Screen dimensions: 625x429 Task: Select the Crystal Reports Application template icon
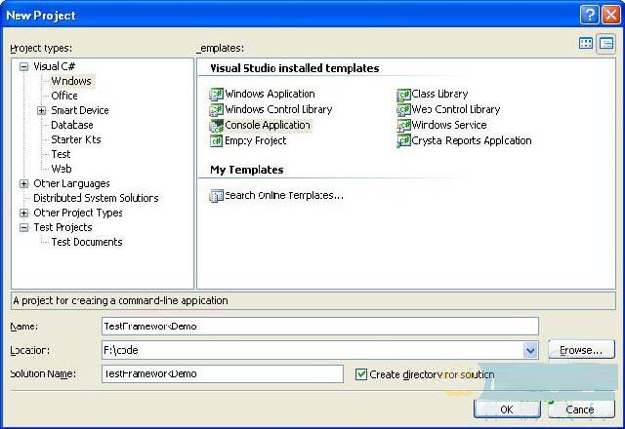click(403, 141)
